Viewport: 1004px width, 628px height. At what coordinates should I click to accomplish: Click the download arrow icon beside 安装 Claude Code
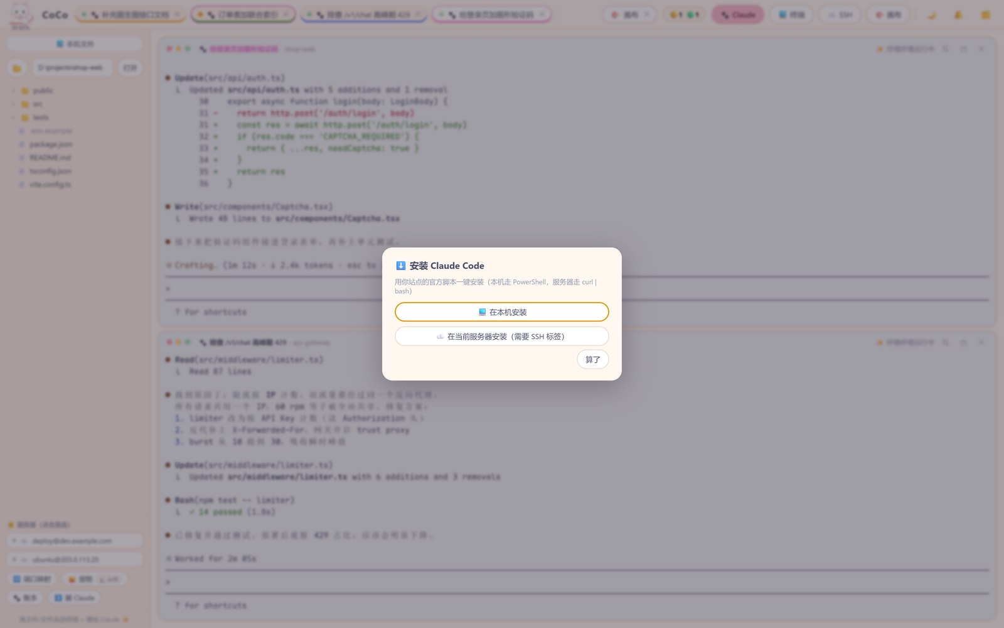[x=401, y=266]
